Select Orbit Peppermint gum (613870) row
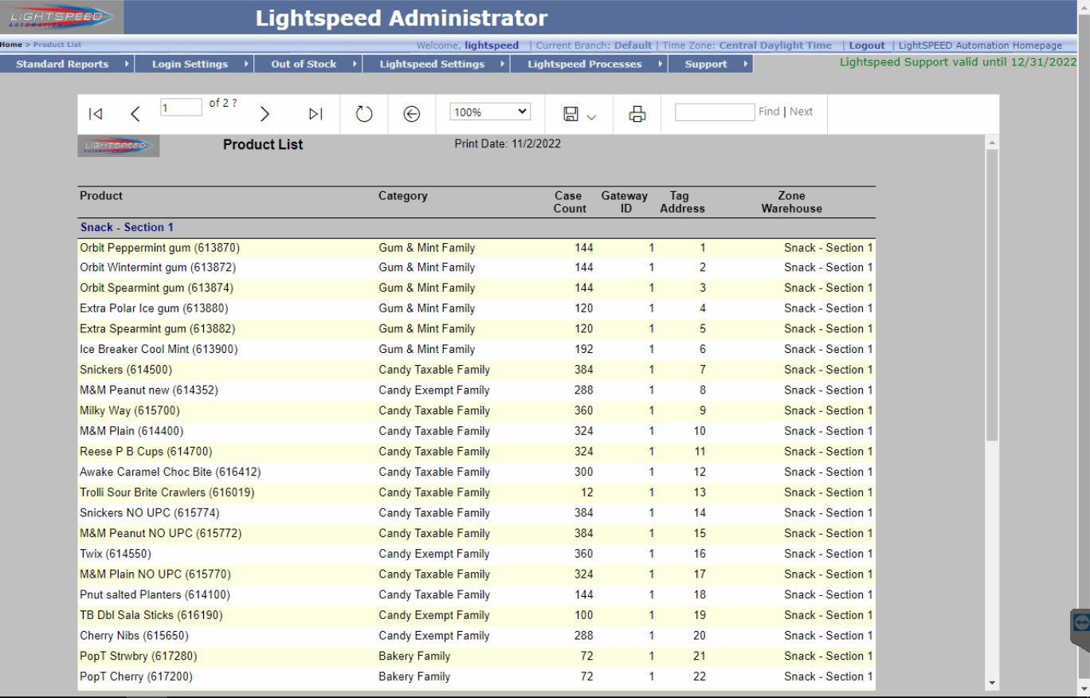 476,248
